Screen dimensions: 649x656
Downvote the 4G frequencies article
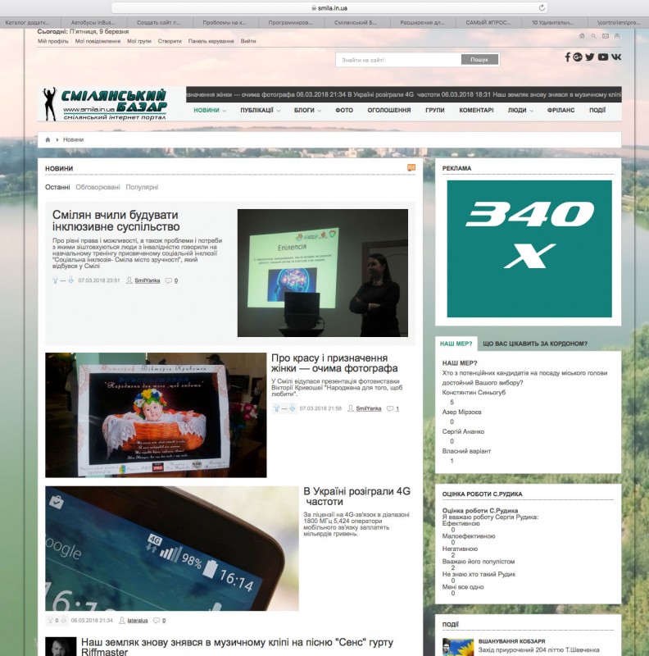click(64, 620)
